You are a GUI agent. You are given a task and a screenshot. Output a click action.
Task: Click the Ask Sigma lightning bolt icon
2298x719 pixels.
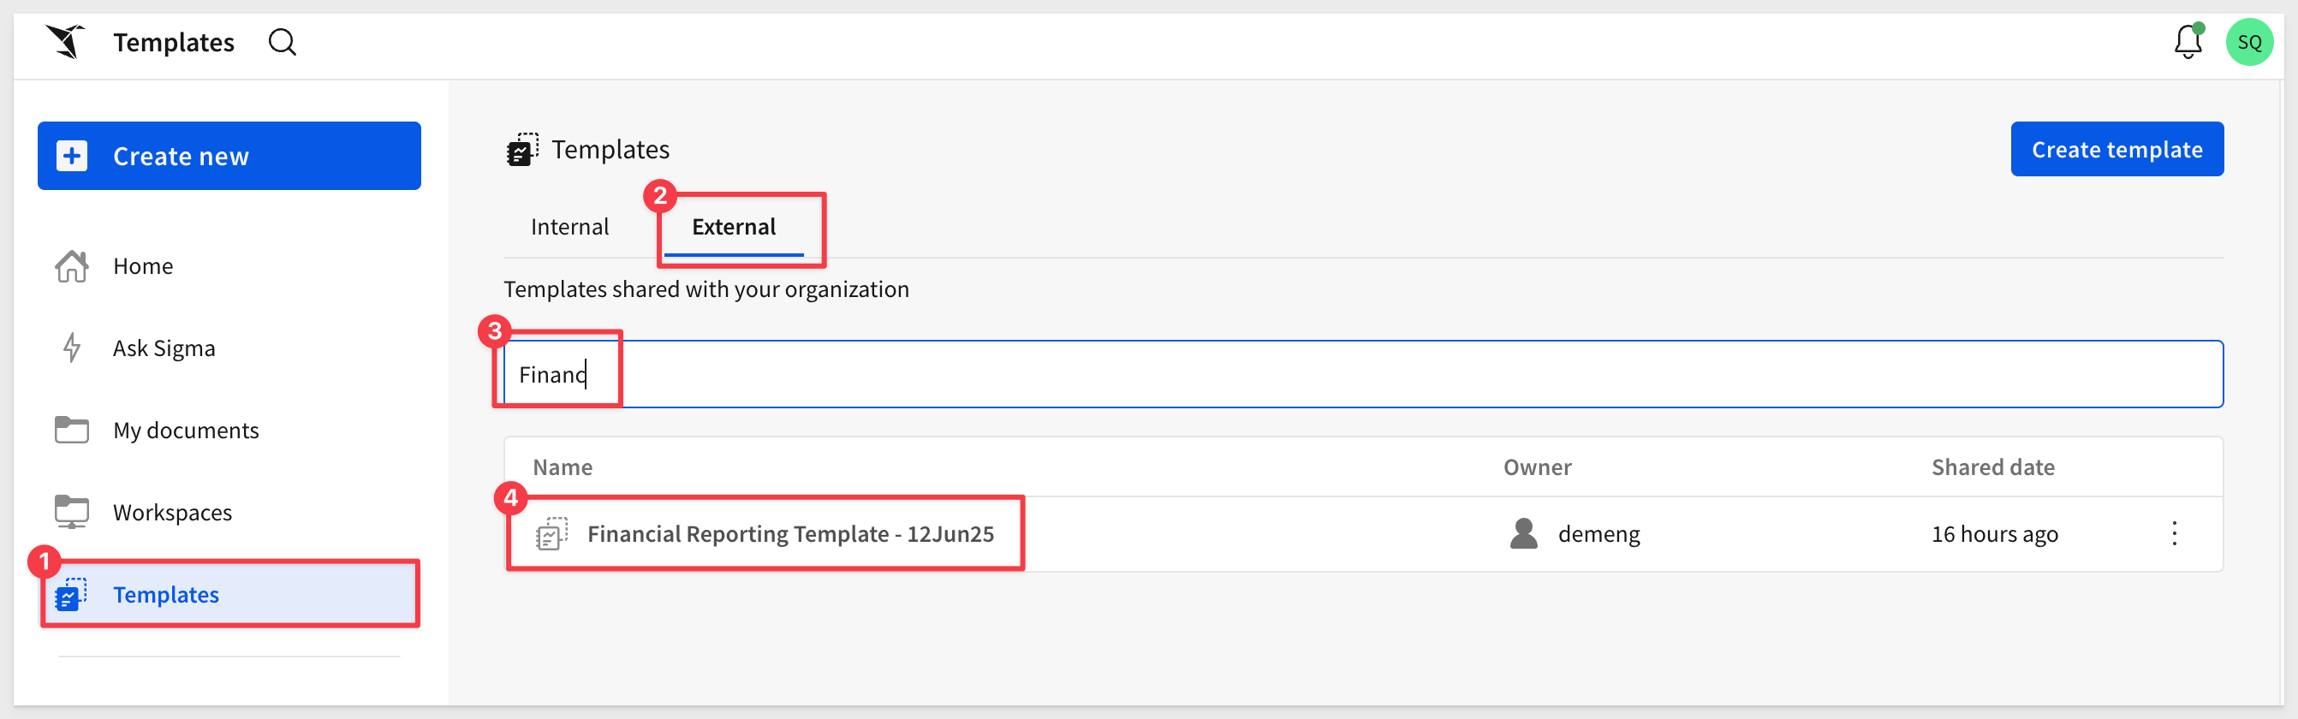[72, 348]
